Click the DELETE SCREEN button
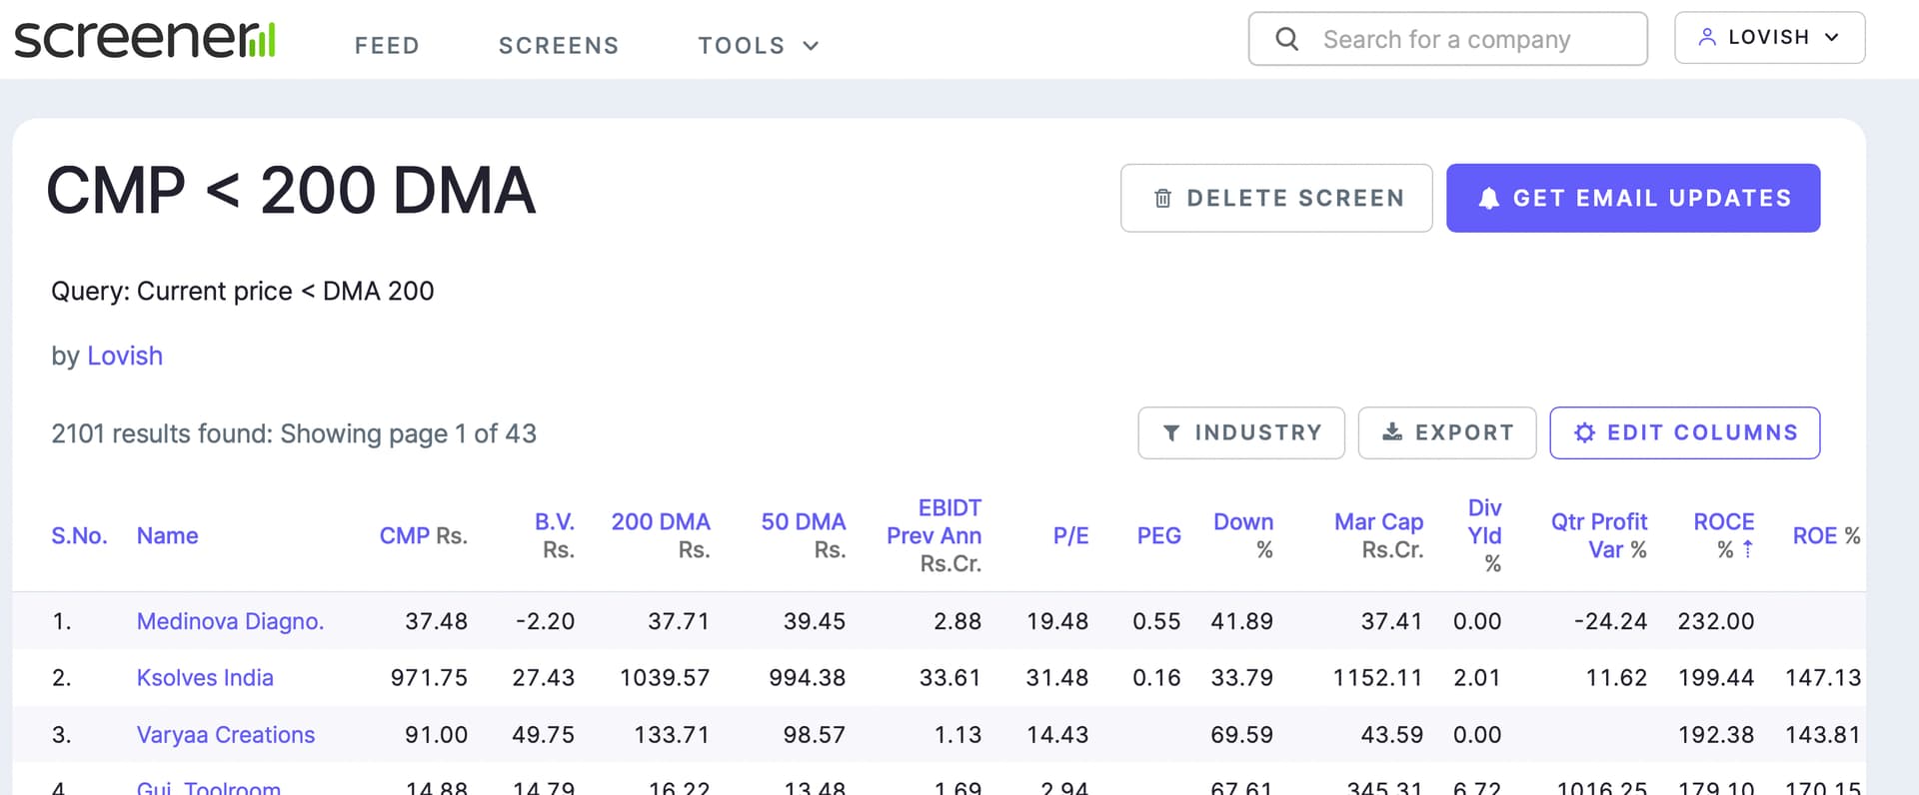Image resolution: width=1919 pixels, height=795 pixels. click(1276, 198)
